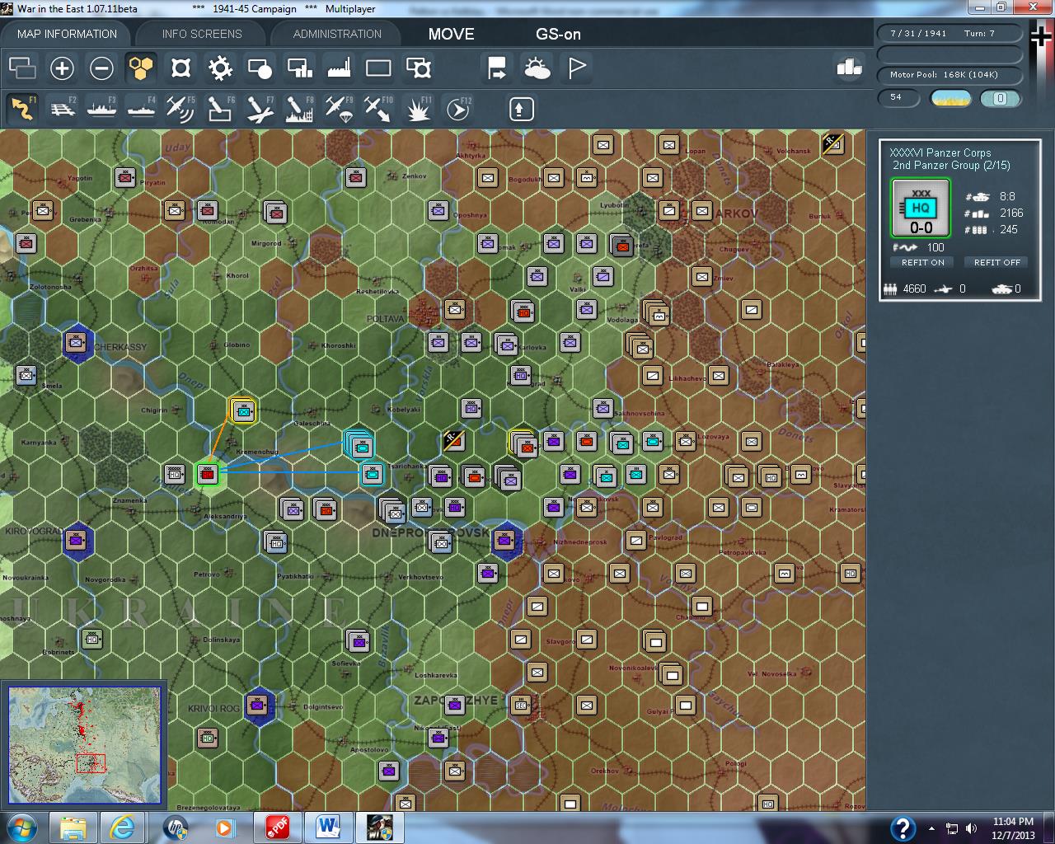Click the empty rectangle toolbar icon
This screenshot has height=844, width=1055.
click(378, 68)
